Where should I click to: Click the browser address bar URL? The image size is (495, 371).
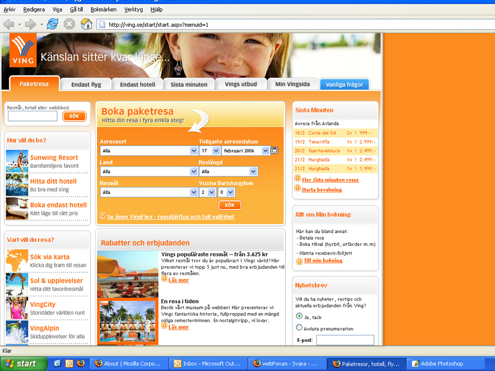159,24
